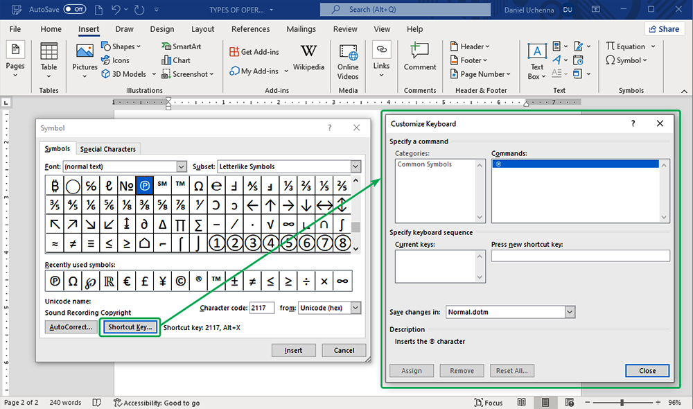Viewport: 693px width, 409px height.
Task: Click the Assign button
Action: 412,370
